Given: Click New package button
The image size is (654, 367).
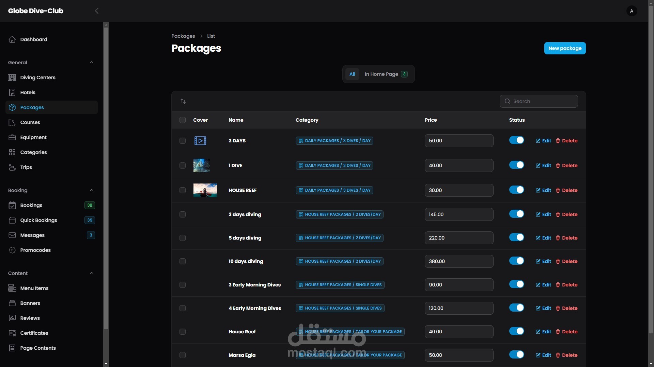Looking at the screenshot, I should [565, 48].
